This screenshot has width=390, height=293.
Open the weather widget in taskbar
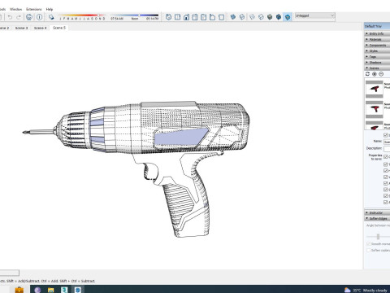click(366, 290)
